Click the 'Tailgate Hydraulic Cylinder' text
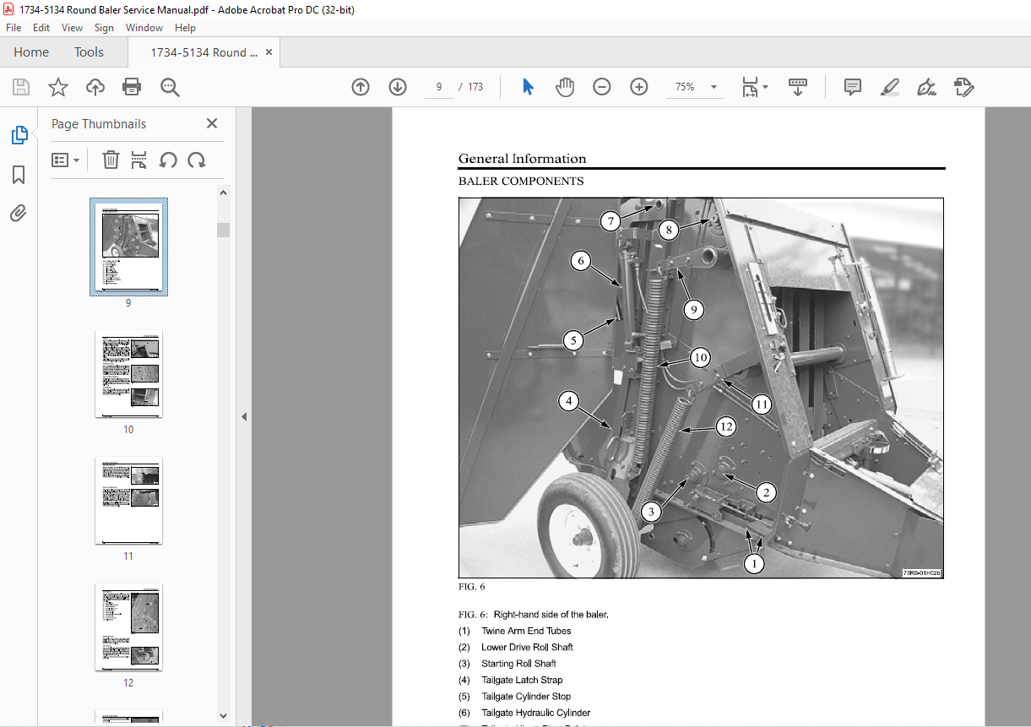Image resolution: width=1031 pixels, height=727 pixels. [536, 713]
